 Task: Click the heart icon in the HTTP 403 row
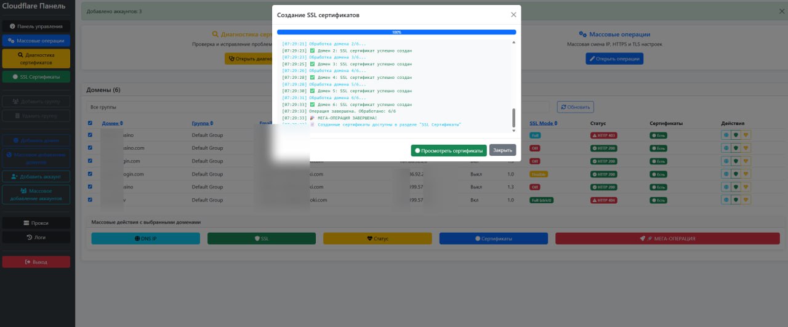(746, 135)
